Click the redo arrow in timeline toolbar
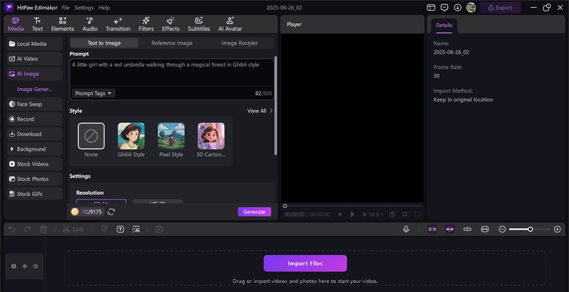Viewport: 569px width, 292px height. 27,229
